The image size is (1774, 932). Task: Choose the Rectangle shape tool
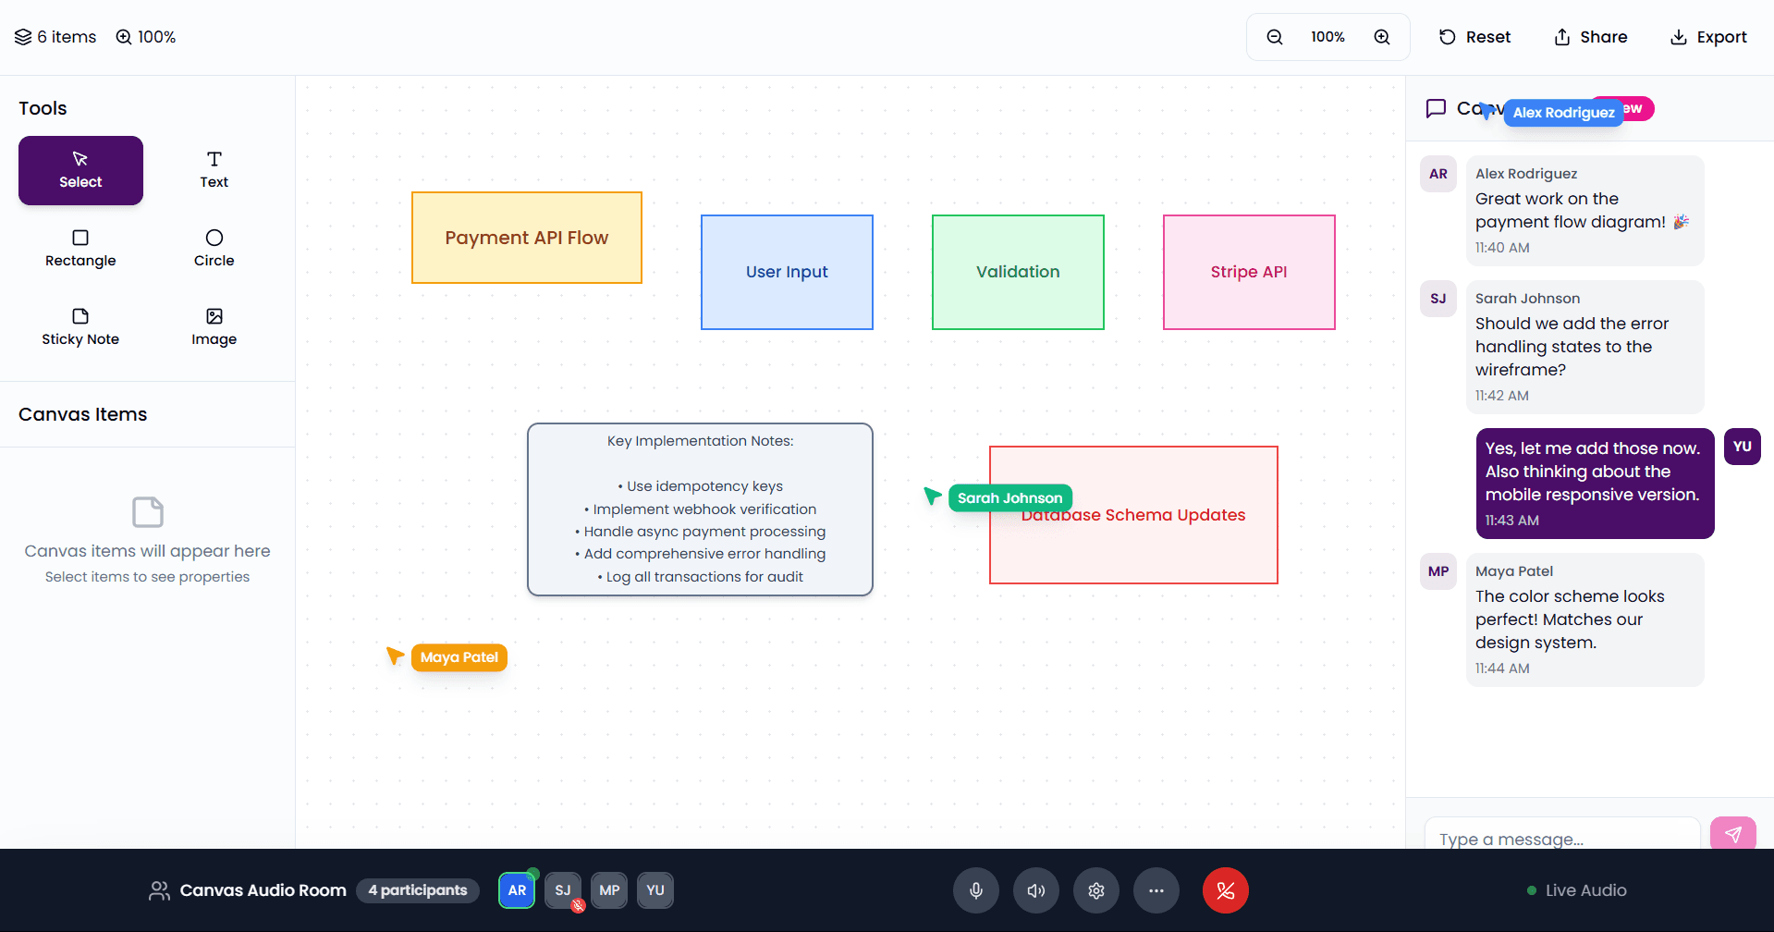tap(80, 249)
